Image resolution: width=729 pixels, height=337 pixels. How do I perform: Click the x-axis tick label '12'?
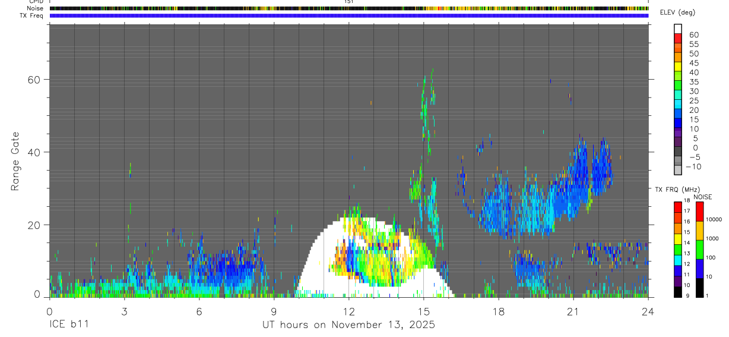point(349,311)
